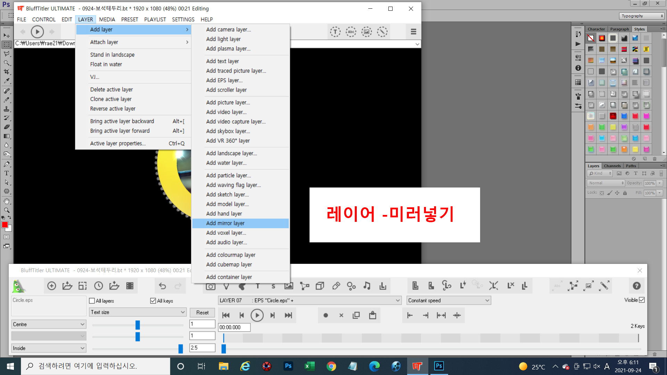Choose Add mirror layer menu entry
Image resolution: width=667 pixels, height=375 pixels.
pyautogui.click(x=225, y=223)
